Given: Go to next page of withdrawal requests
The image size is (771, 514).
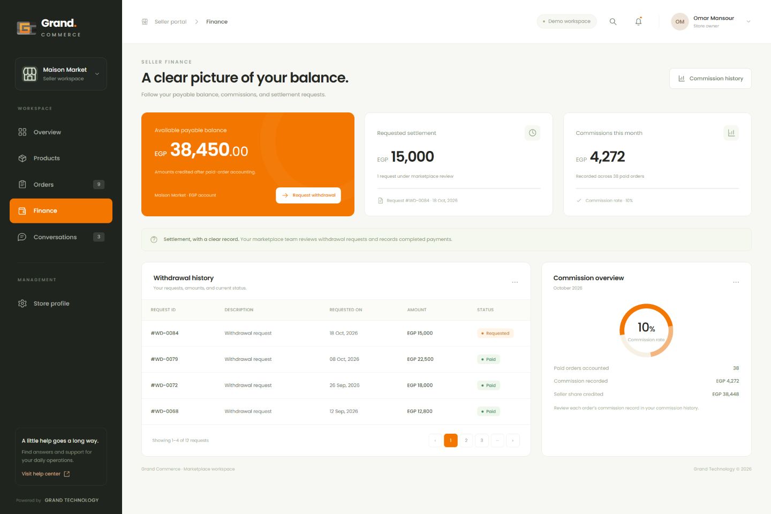Looking at the screenshot, I should click(x=513, y=440).
